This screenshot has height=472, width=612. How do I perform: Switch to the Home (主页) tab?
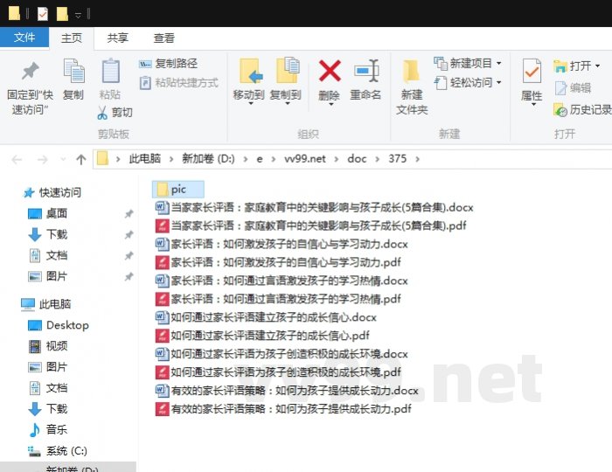pos(72,38)
